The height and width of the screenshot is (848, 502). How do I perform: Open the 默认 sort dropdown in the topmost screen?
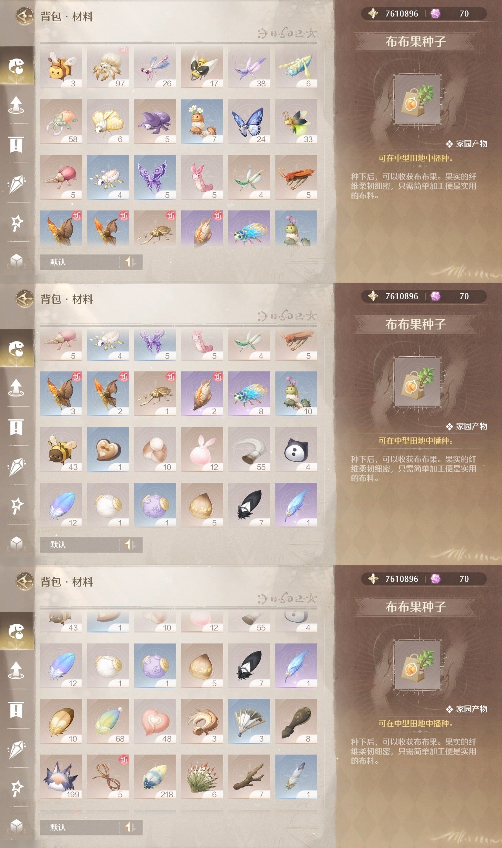click(80, 262)
